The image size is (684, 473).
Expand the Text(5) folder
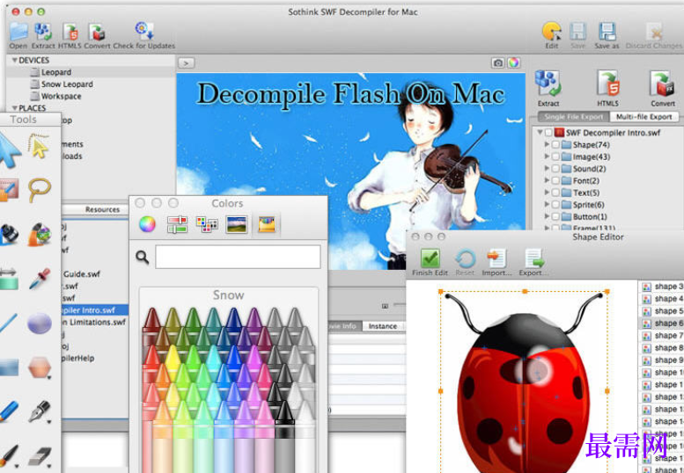point(547,192)
